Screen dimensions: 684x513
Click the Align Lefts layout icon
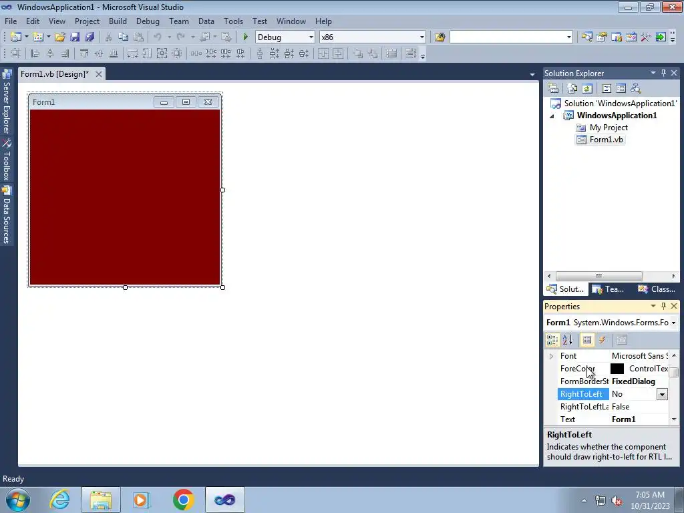pyautogui.click(x=35, y=53)
